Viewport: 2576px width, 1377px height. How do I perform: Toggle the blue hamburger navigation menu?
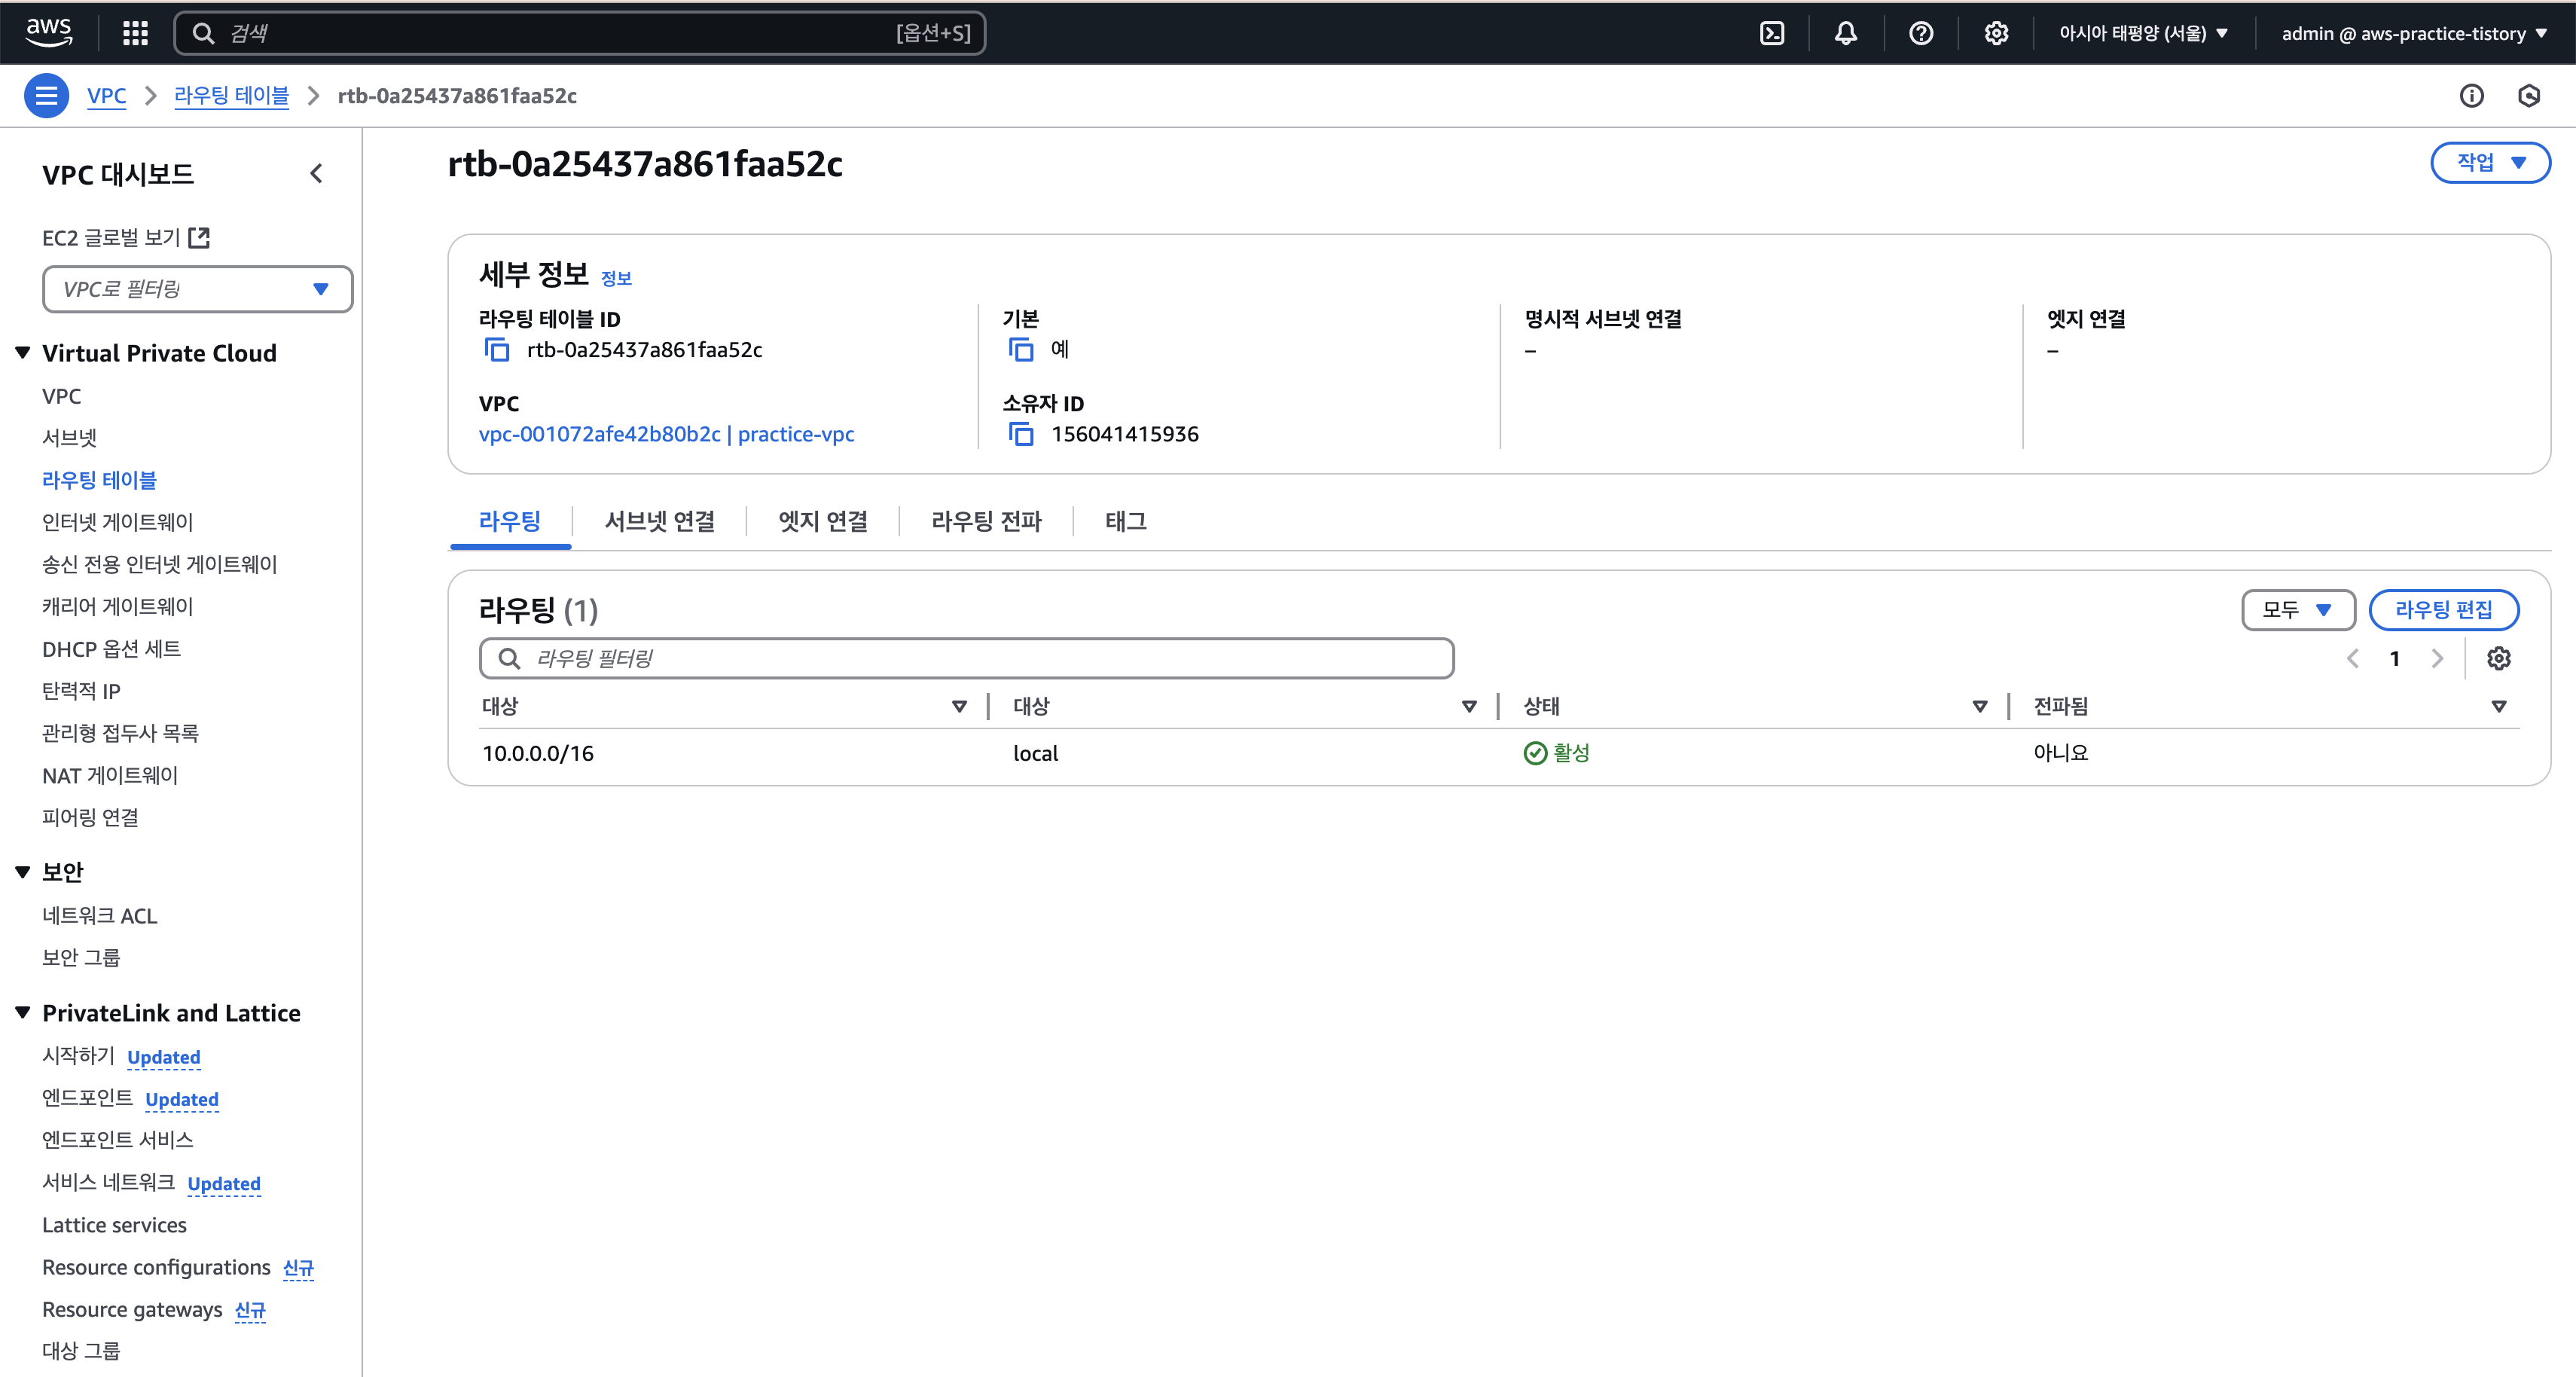pyautogui.click(x=46, y=96)
